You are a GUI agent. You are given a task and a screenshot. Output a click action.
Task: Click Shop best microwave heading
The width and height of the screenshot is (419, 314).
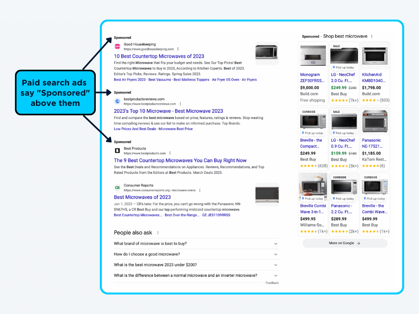(345, 36)
